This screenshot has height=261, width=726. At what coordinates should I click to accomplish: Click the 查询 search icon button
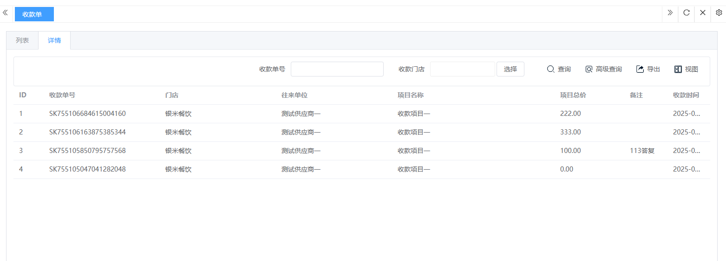559,69
